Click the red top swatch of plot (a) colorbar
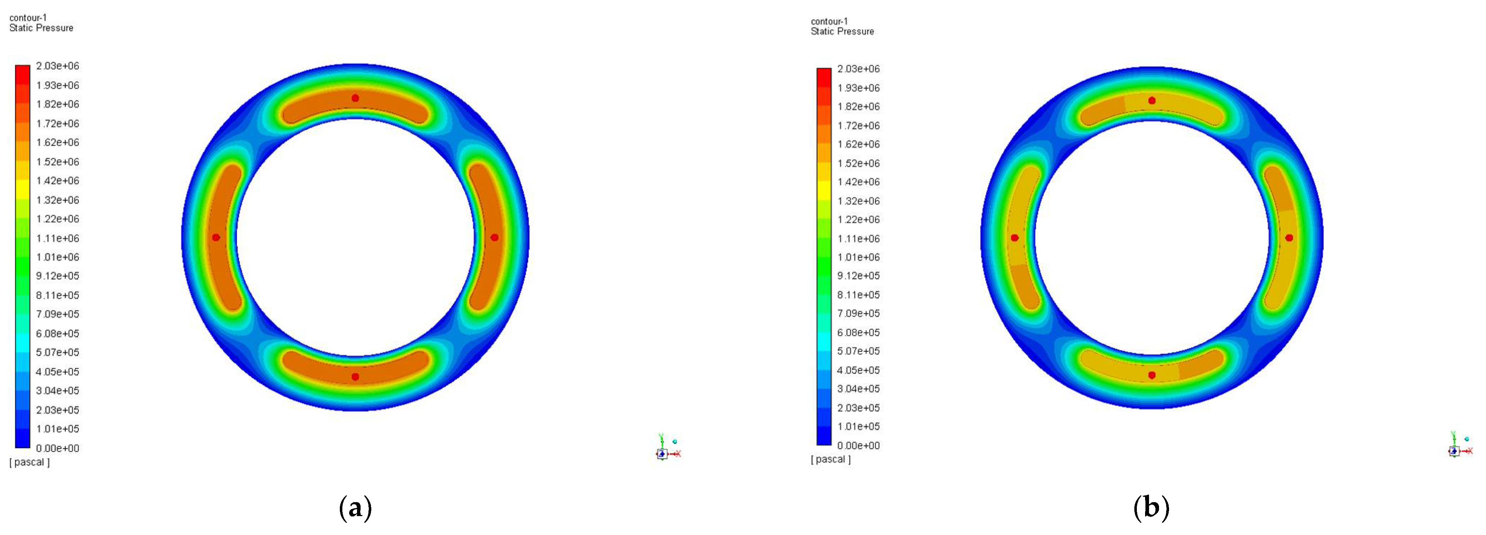 23,75
